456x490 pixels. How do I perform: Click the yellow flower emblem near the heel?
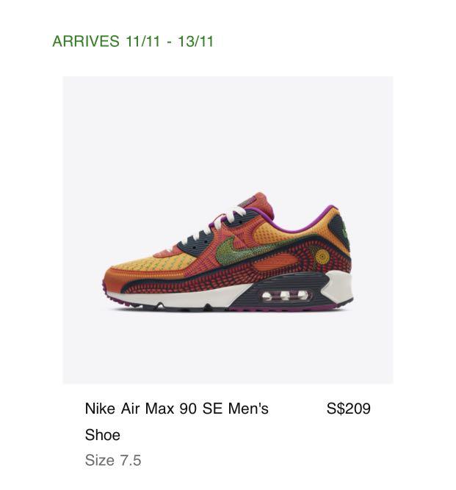point(322,256)
